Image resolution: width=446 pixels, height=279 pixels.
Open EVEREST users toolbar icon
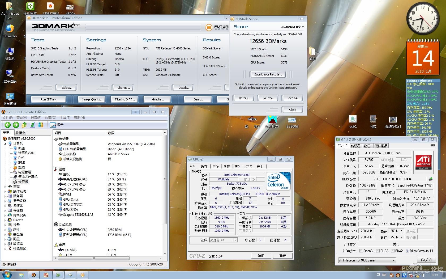click(41, 125)
